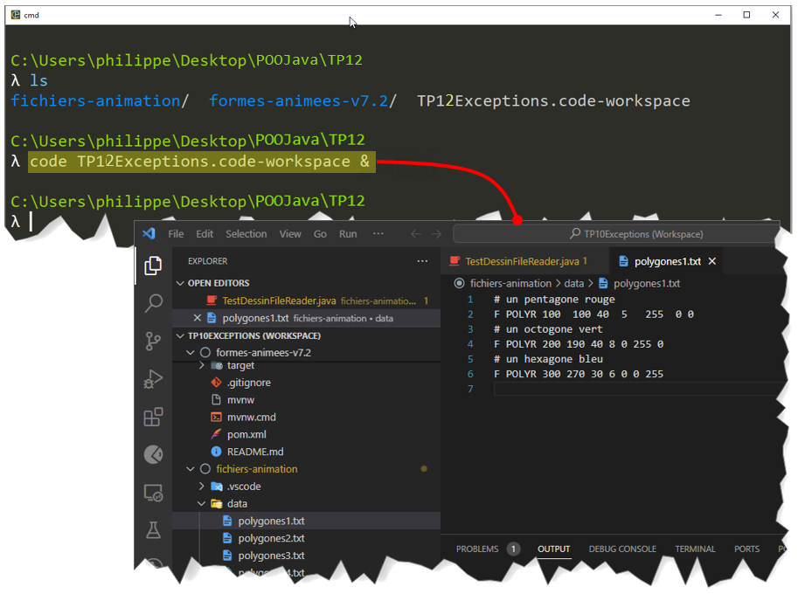Open the Selection menu

[246, 234]
